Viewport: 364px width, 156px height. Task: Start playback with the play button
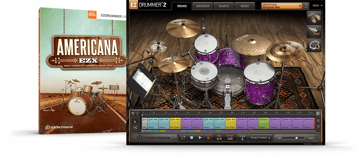pyautogui.click(x=200, y=138)
